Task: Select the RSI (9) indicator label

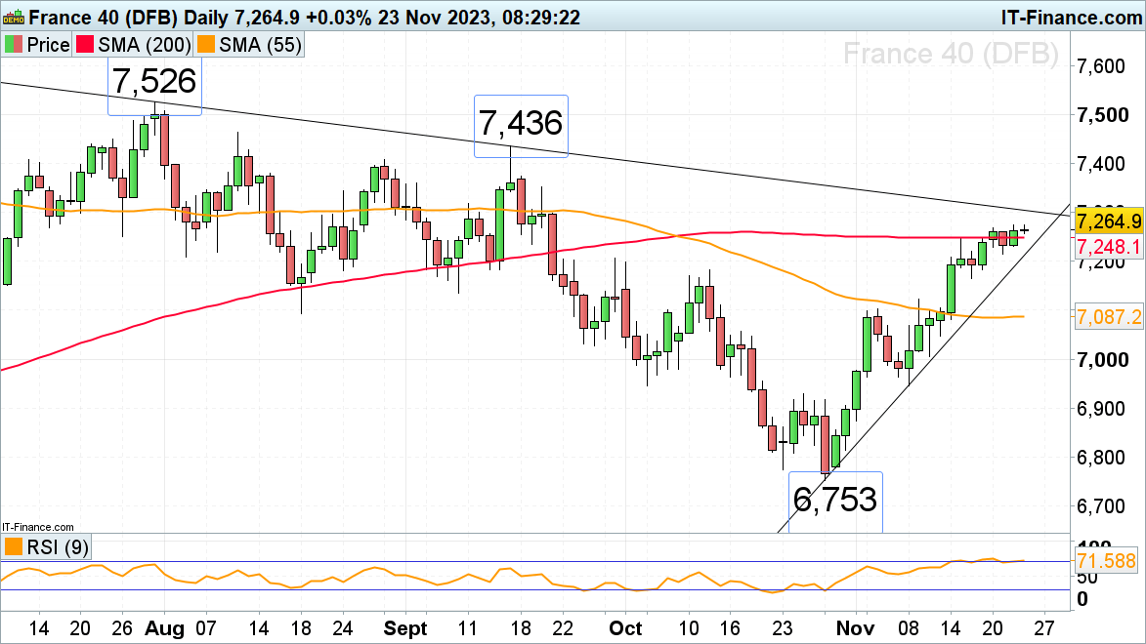Action: 58,546
